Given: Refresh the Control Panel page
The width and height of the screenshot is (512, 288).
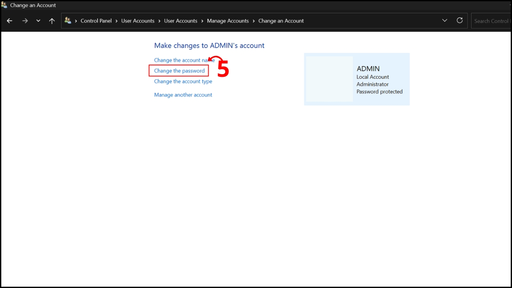Looking at the screenshot, I should point(460,20).
